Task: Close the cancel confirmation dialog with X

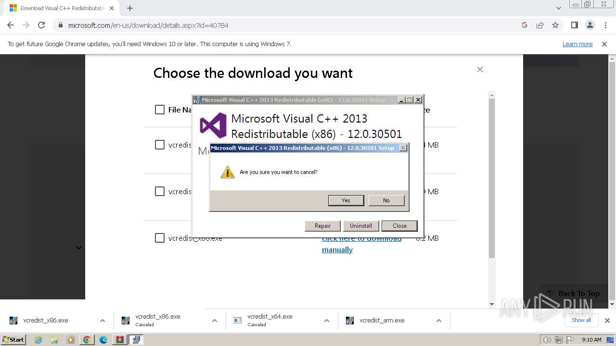Action: (x=403, y=148)
